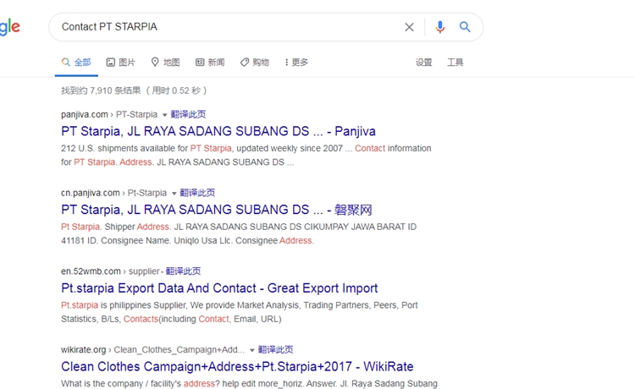
Task: Open PT Starpia result ending in 磐聚网
Action: (x=217, y=210)
